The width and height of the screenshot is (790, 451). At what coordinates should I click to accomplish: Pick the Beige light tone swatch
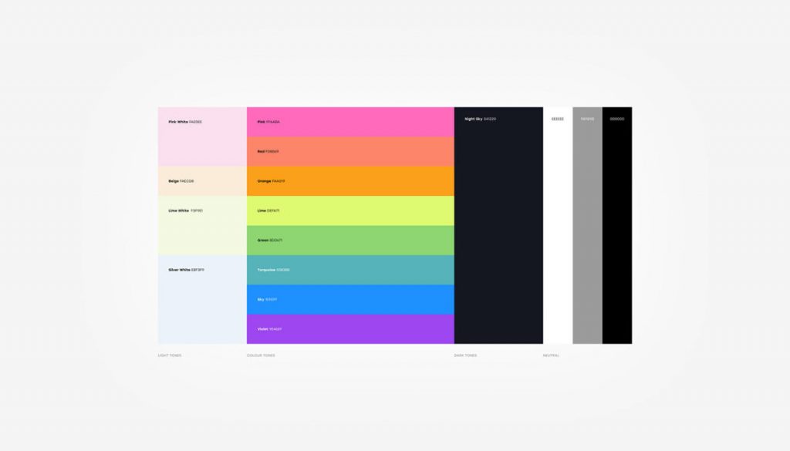tap(203, 180)
